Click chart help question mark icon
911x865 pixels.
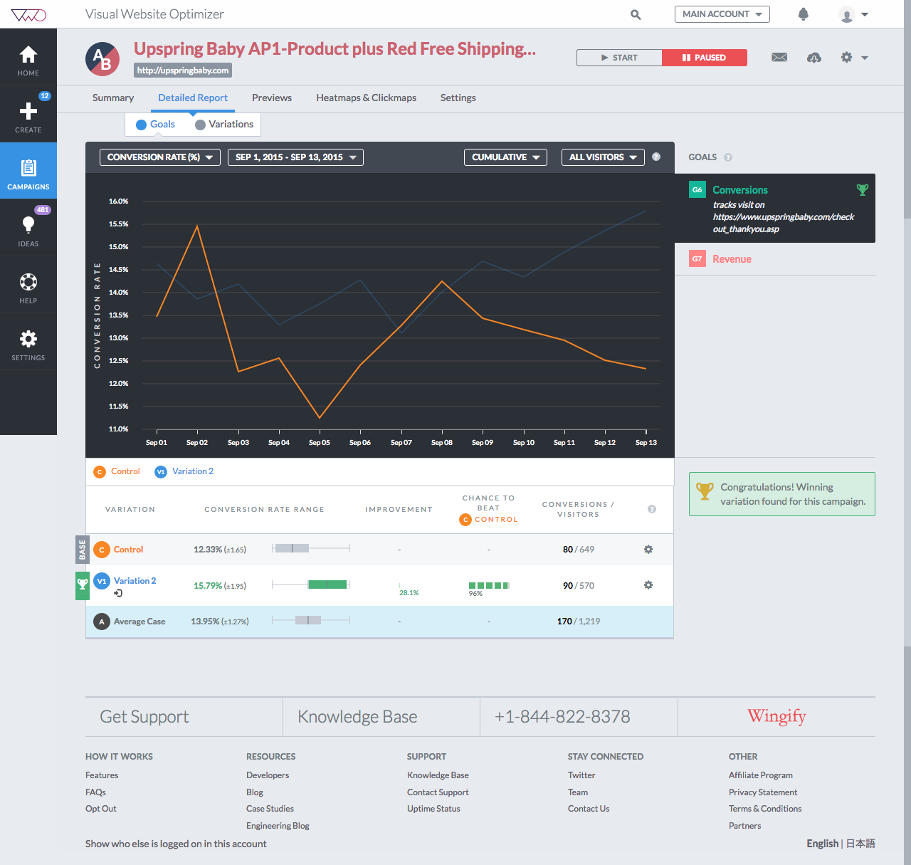(x=656, y=157)
